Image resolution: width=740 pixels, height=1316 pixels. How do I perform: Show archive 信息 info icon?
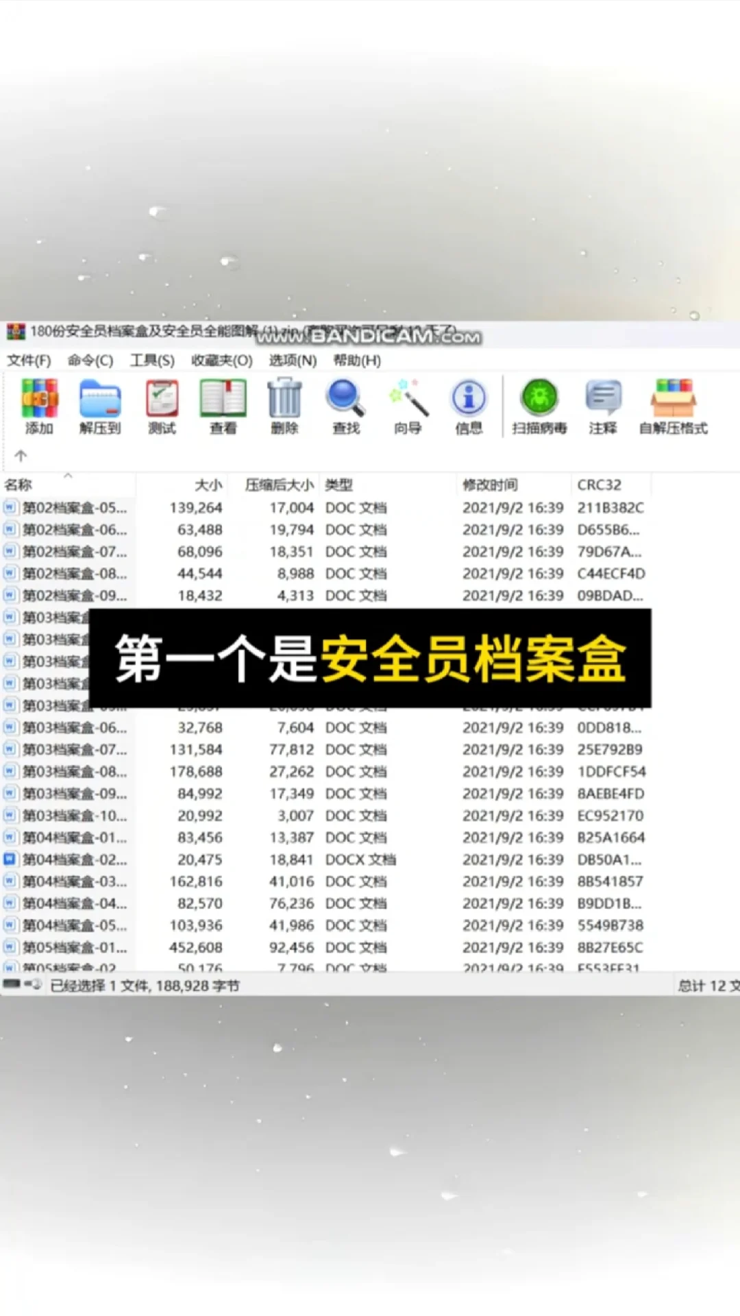click(x=469, y=398)
